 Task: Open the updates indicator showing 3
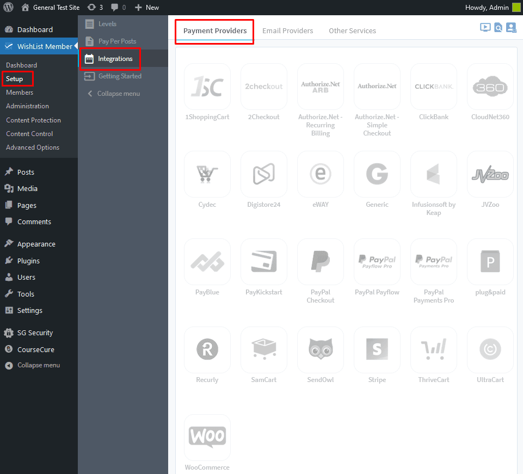coord(95,7)
